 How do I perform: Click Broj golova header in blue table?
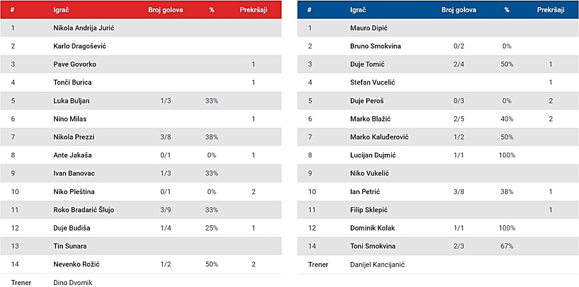tap(459, 10)
